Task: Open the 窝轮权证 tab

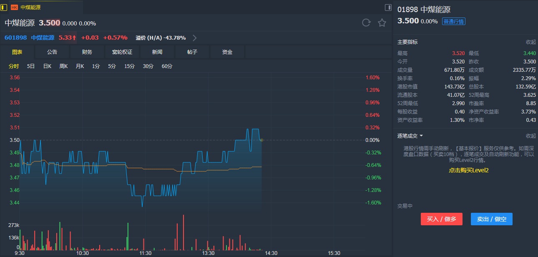Action: (122, 52)
